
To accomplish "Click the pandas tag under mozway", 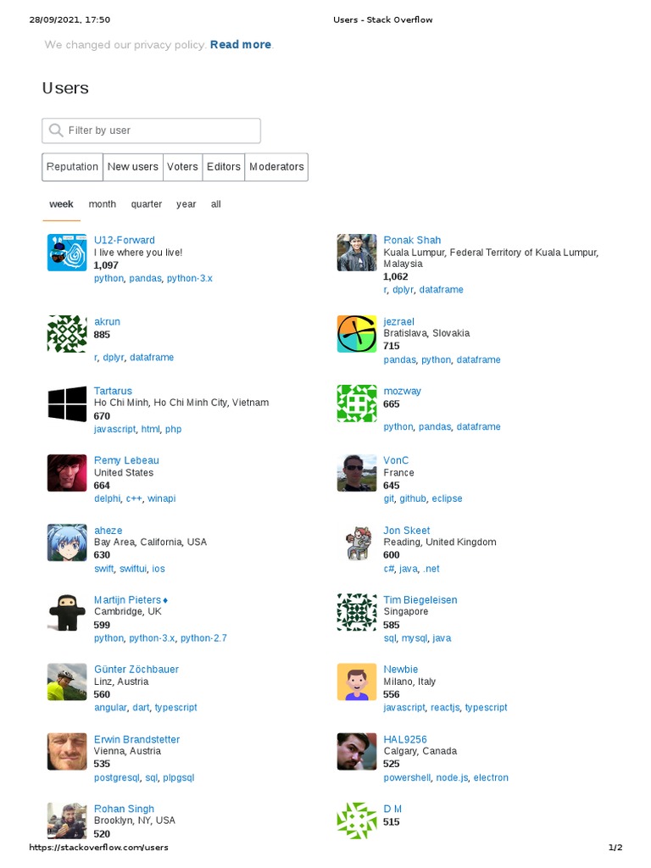I will [435, 427].
